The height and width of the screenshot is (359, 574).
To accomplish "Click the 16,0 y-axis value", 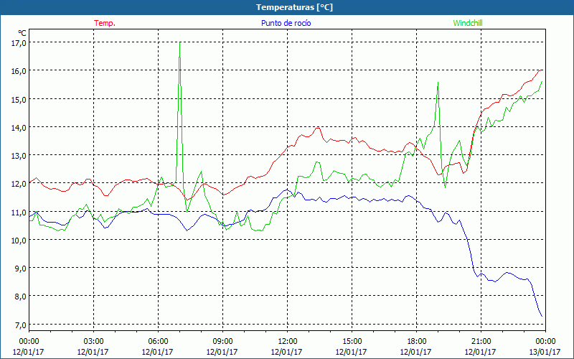I will (x=19, y=71).
